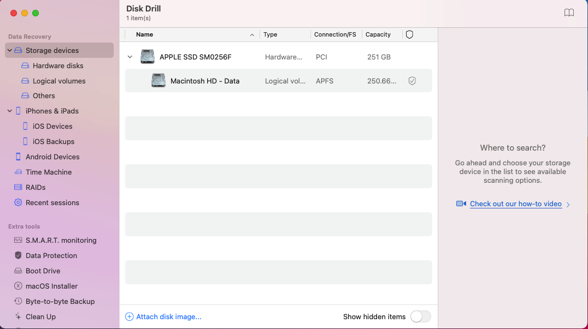Click the Attach disk image plus icon

pos(129,316)
